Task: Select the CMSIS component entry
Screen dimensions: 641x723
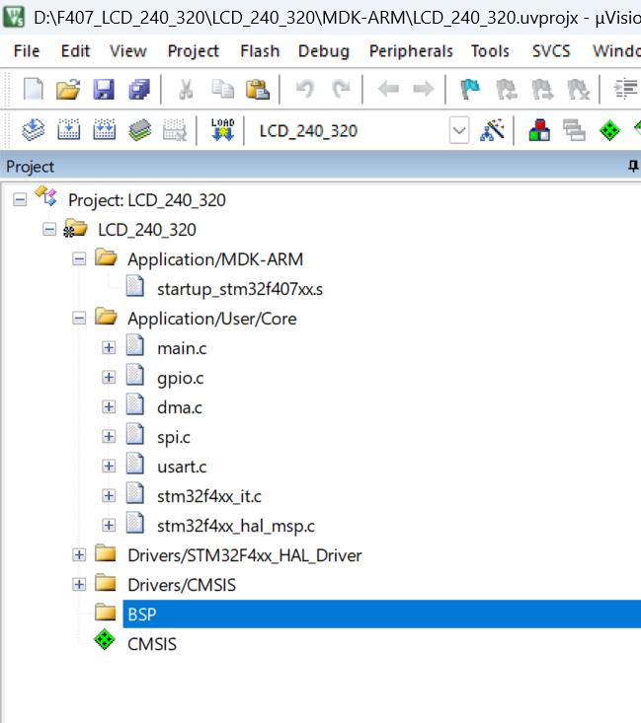Action: [152, 644]
